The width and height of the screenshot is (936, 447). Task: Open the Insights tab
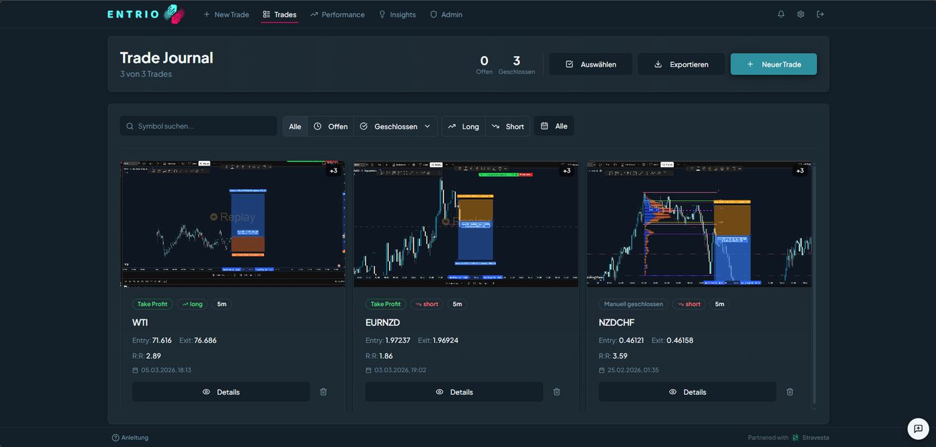(x=397, y=14)
